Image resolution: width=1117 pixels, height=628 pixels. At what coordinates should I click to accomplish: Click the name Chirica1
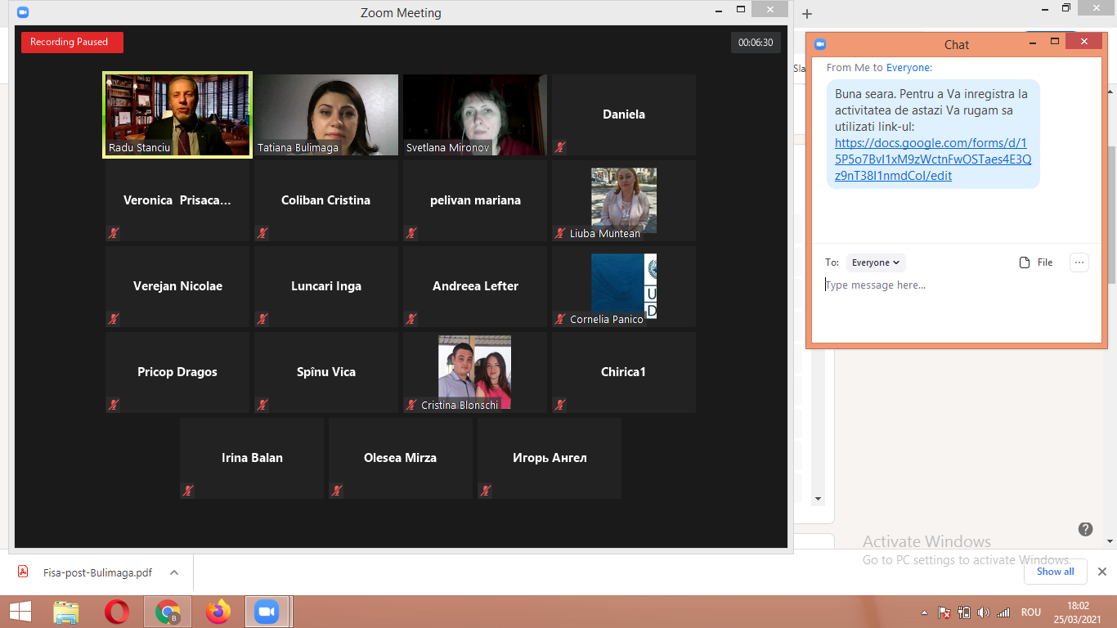(623, 372)
